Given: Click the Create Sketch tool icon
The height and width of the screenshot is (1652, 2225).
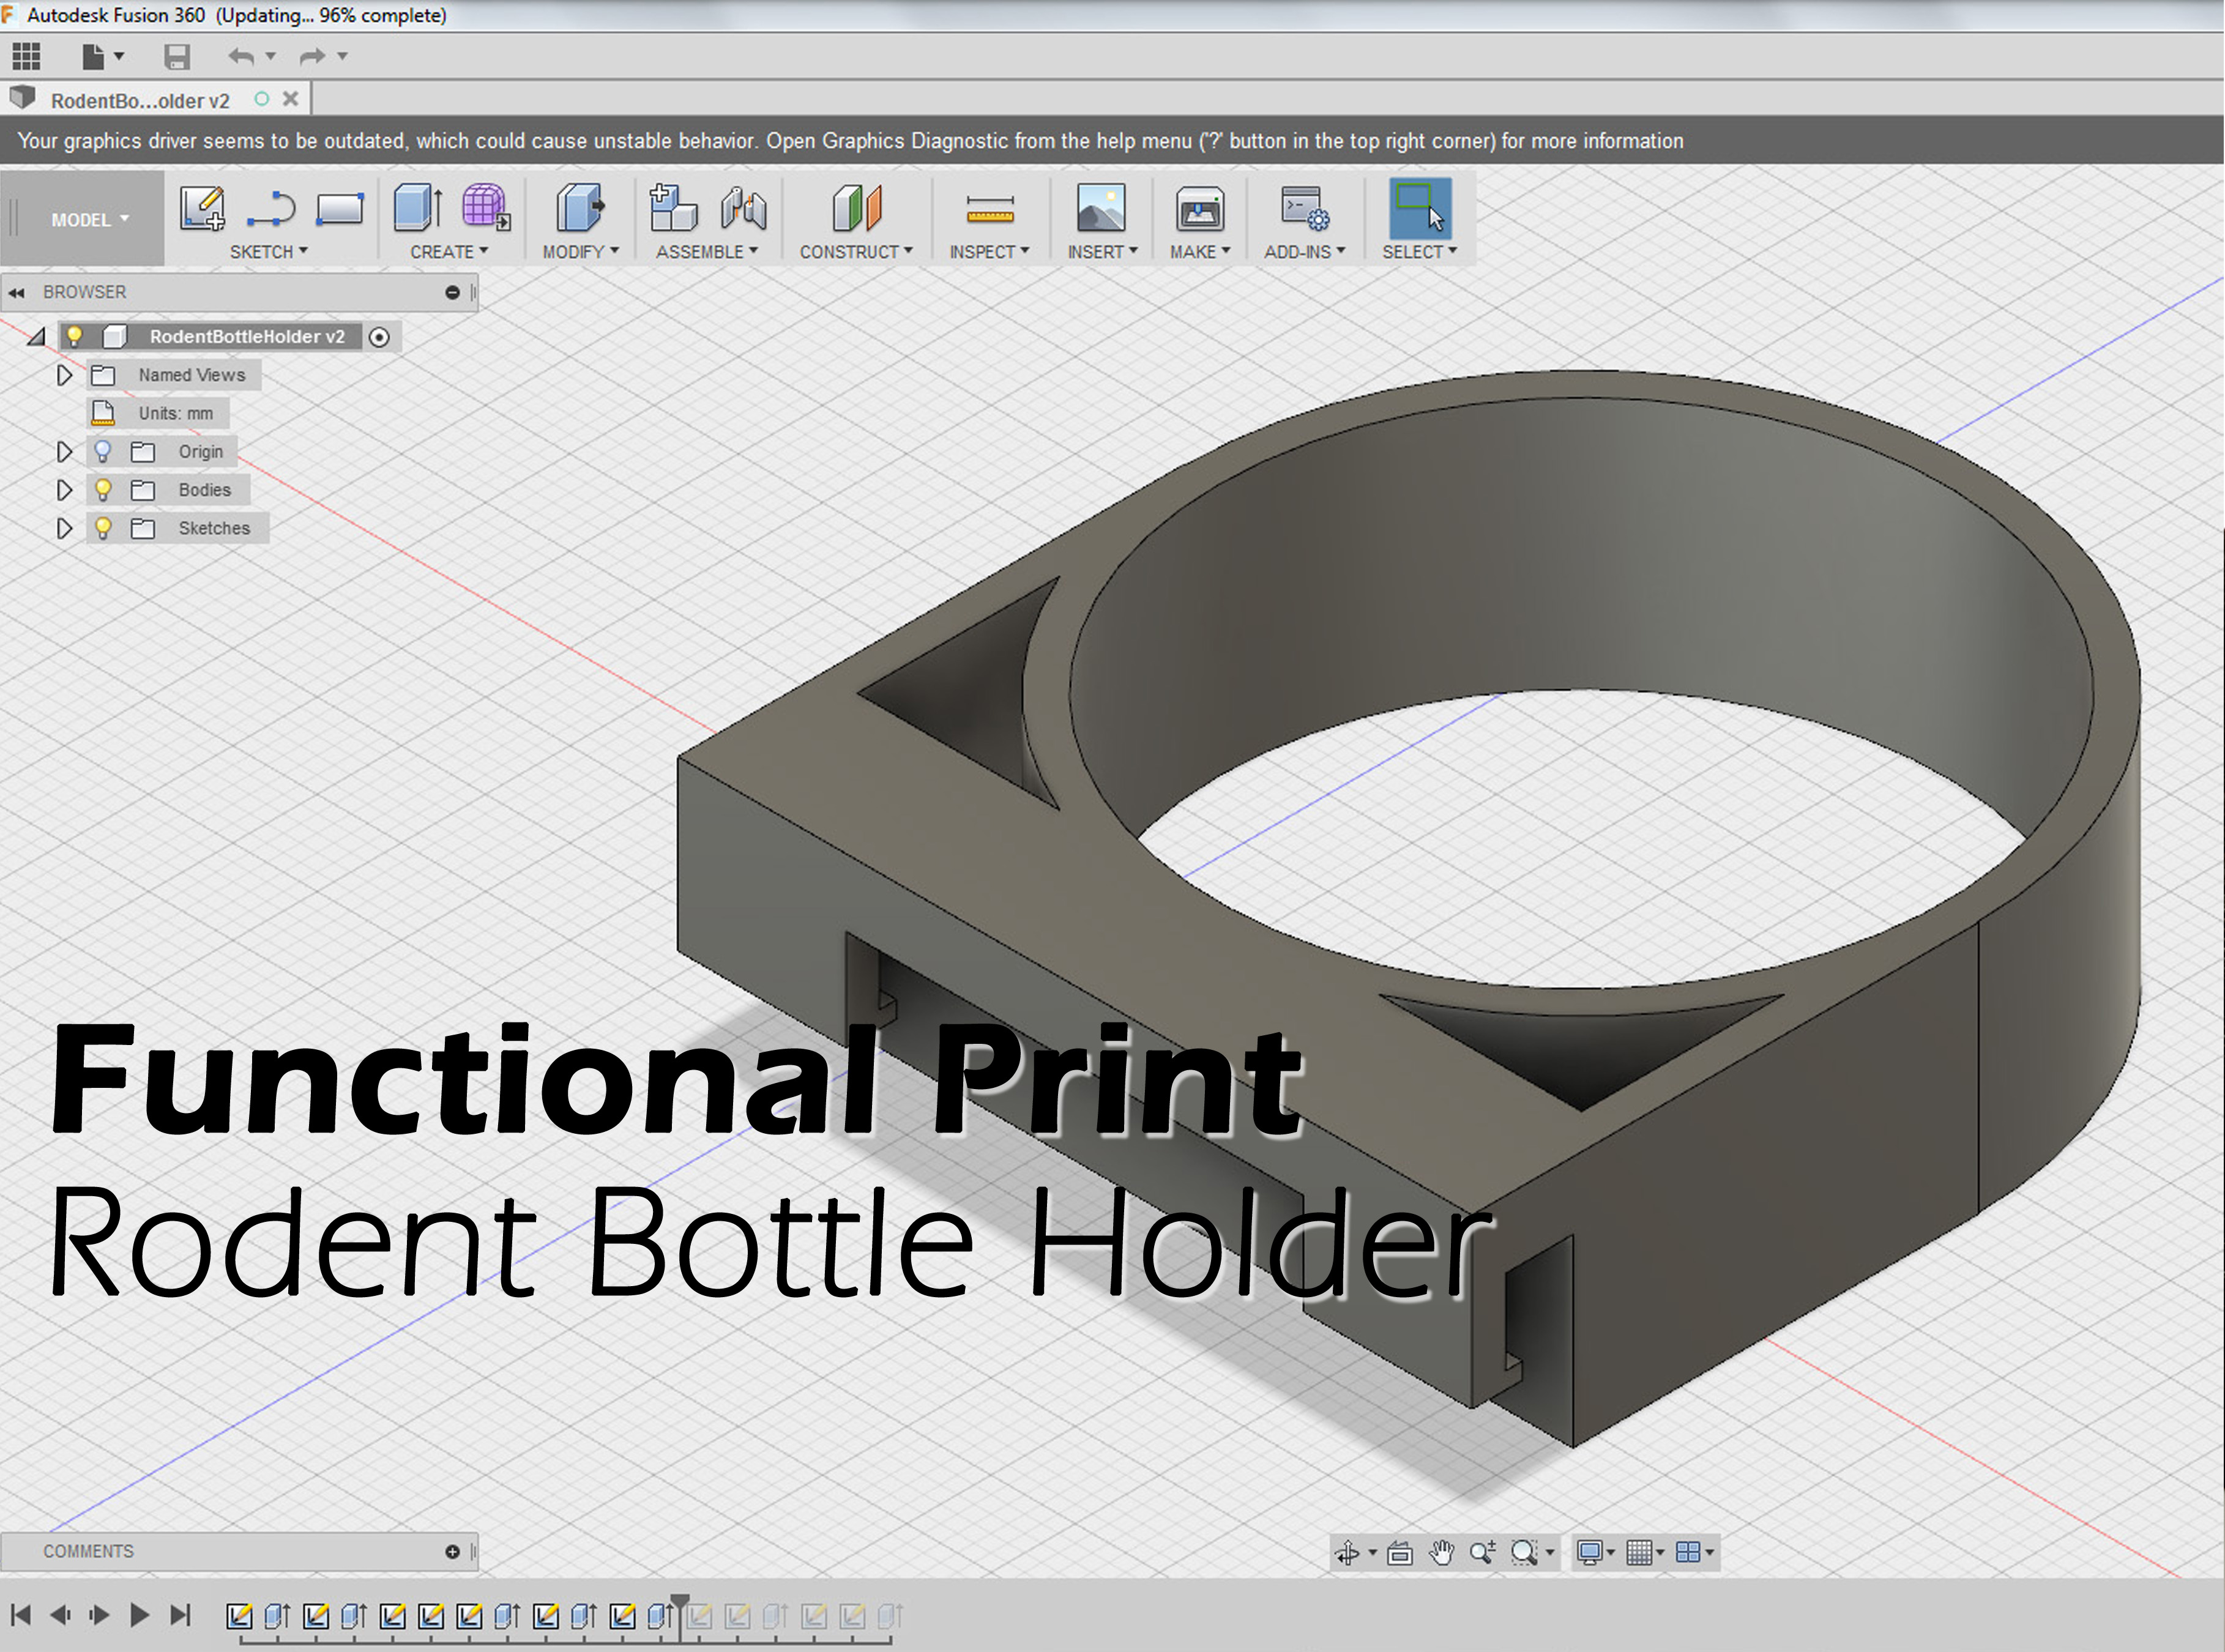Looking at the screenshot, I should pyautogui.click(x=202, y=208).
